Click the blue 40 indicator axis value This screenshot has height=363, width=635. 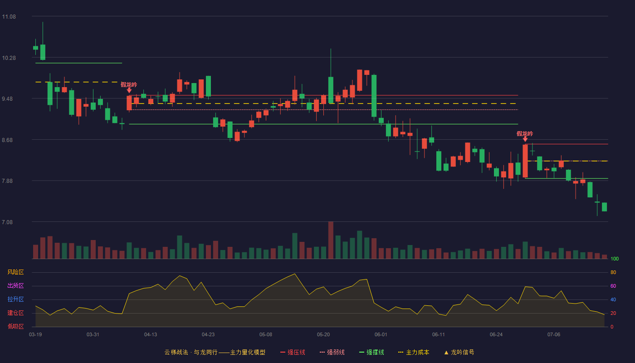tap(613, 299)
